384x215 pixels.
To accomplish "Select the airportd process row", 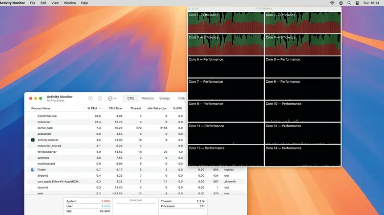I will (x=136, y=176).
